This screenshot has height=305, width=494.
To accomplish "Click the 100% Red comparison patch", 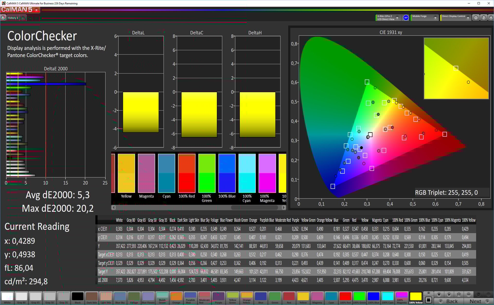I will (187, 173).
